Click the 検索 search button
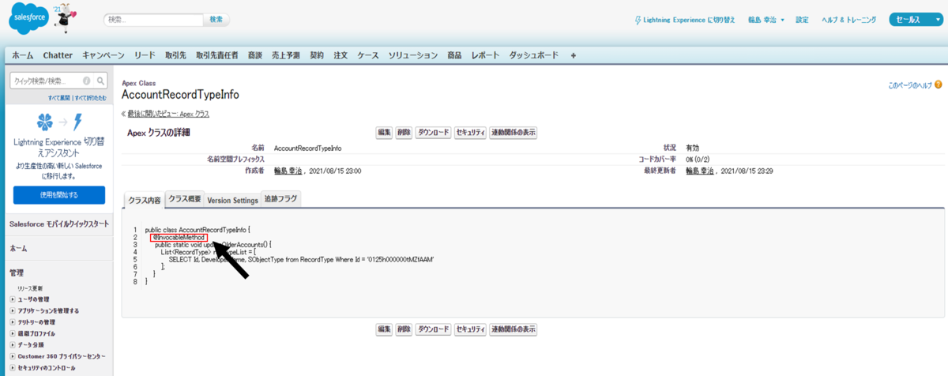The width and height of the screenshot is (948, 376). pos(216,19)
